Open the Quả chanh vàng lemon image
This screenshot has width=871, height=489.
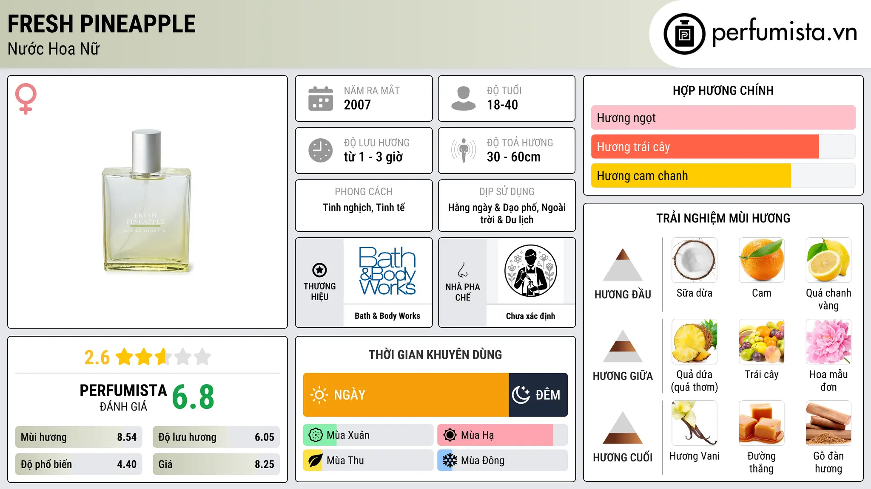[x=828, y=260]
